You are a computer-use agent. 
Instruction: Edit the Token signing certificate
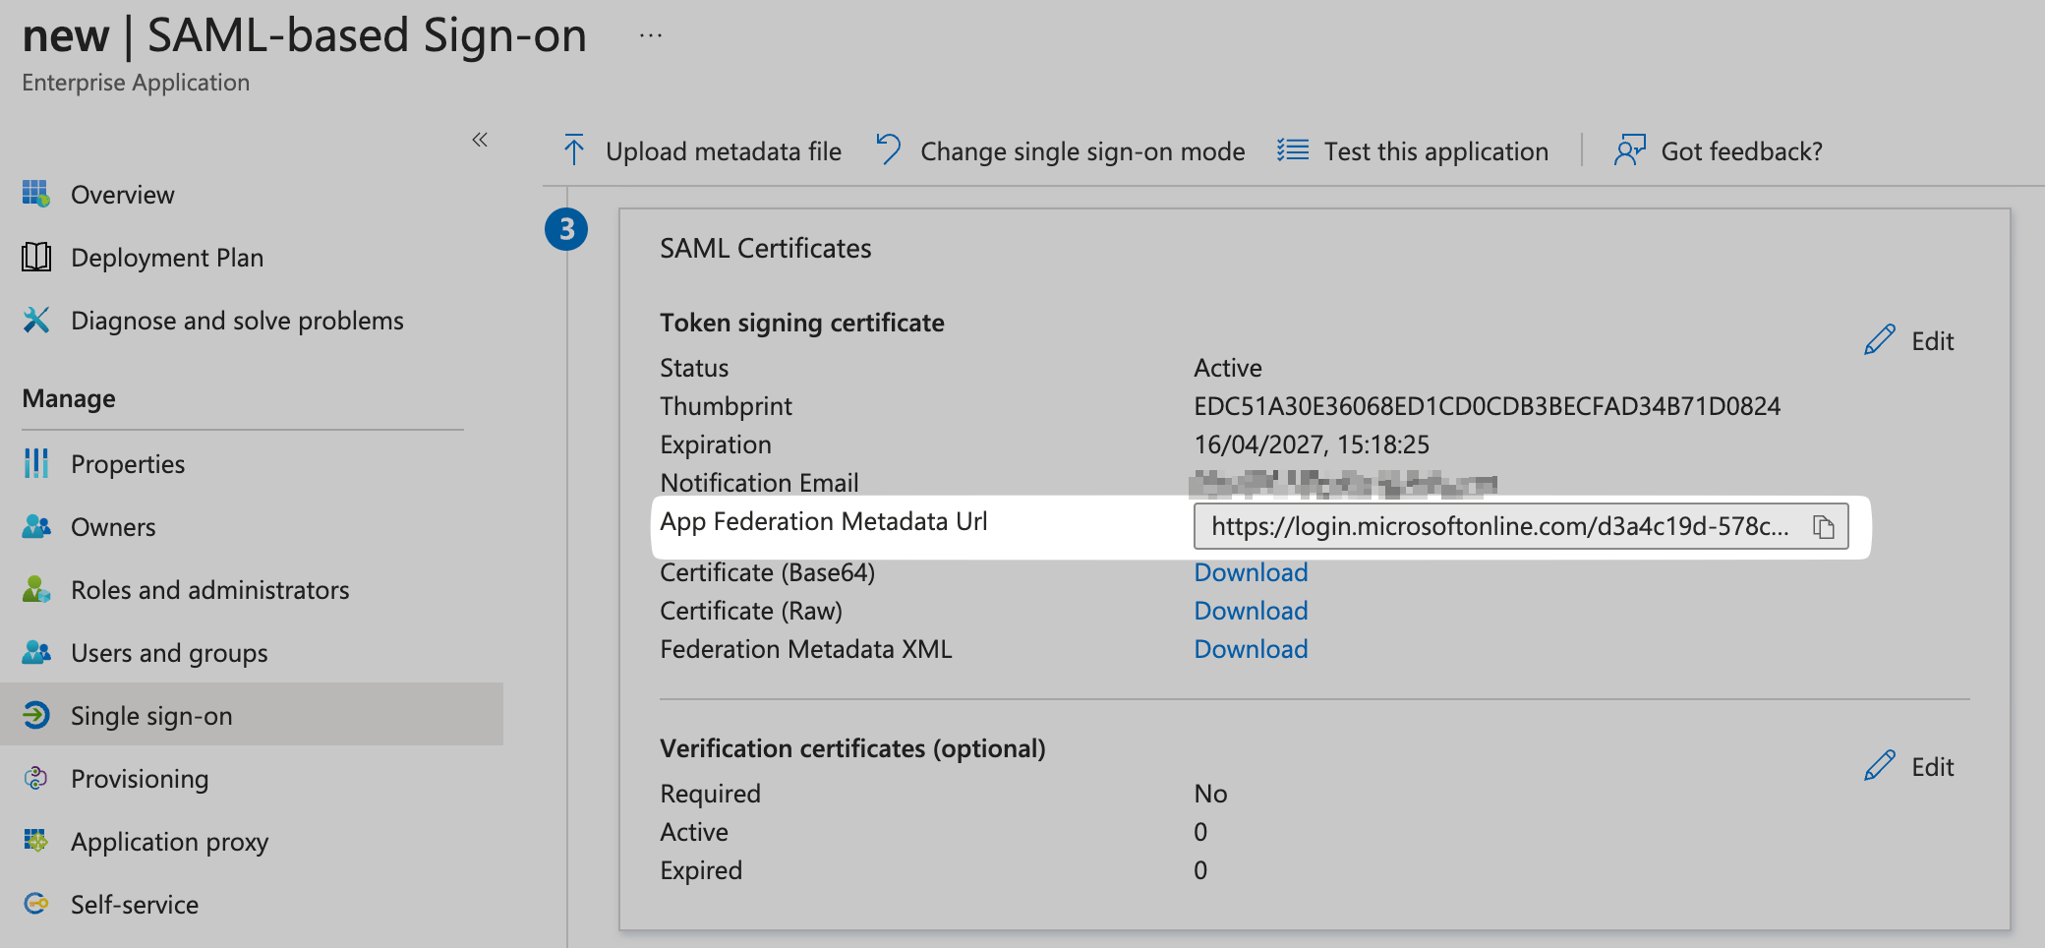point(1908,340)
